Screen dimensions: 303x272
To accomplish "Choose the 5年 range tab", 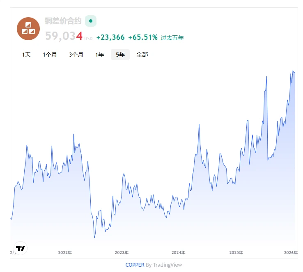I will 120,55.
